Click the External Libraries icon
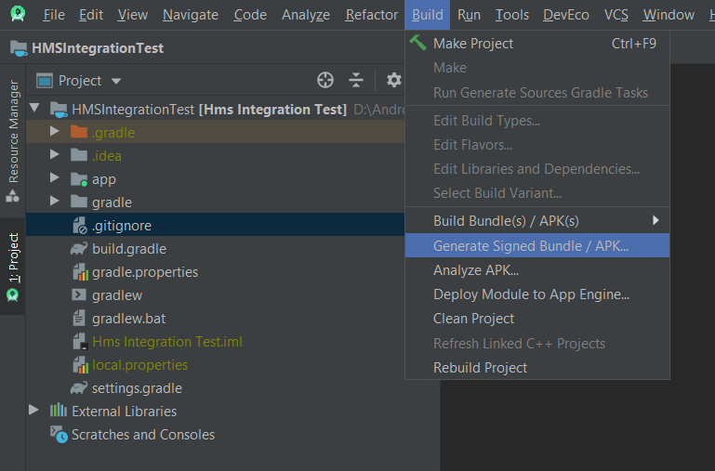This screenshot has height=471, width=715. pos(60,412)
